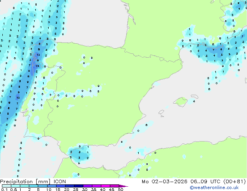Click the '40' legend scale label
Screen dimensions: 247x191
tap(103, 189)
